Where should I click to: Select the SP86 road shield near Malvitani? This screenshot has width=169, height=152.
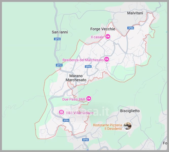pos(131,28)
